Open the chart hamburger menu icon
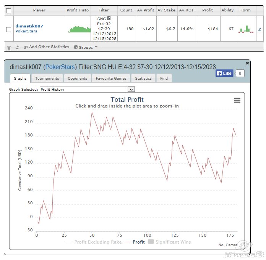This screenshot has height=260, width=266. pyautogui.click(x=237, y=100)
